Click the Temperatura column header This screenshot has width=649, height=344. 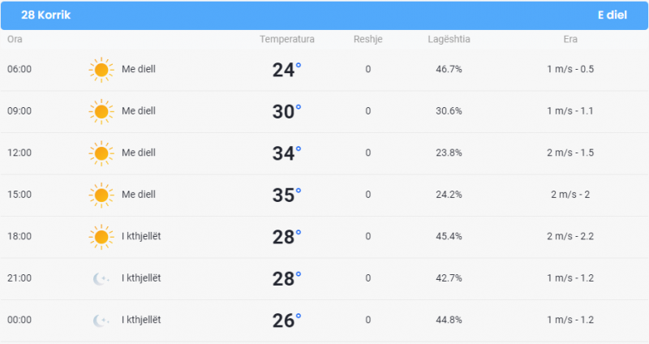(287, 39)
